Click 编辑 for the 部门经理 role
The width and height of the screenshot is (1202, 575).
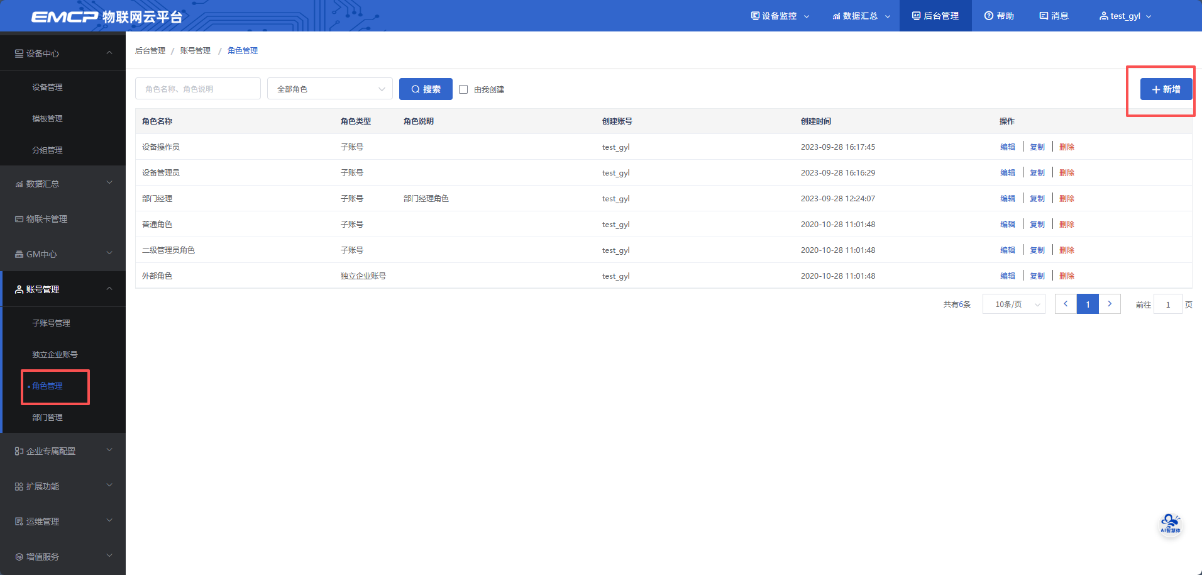(1007, 198)
